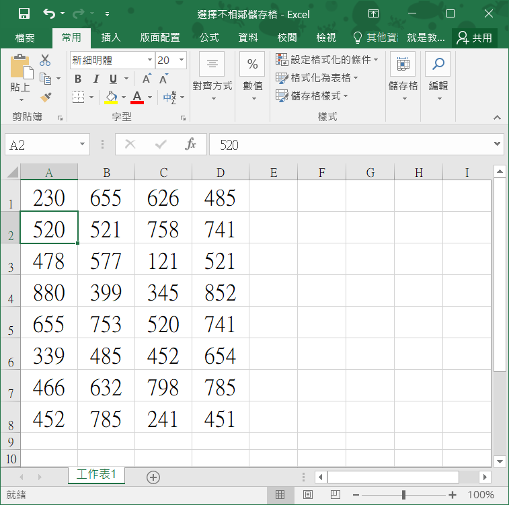Add a new sheet with plus icon
The height and width of the screenshot is (505, 509).
153,477
